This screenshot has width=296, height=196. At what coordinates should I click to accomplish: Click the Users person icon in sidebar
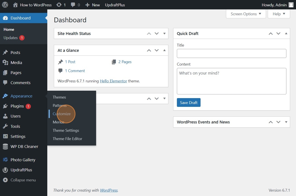[x=6, y=116]
